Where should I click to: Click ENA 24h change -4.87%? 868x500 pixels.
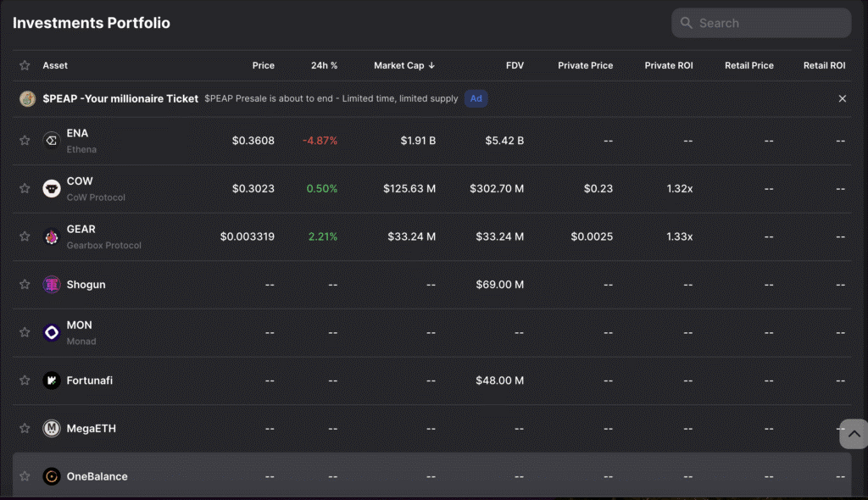320,141
